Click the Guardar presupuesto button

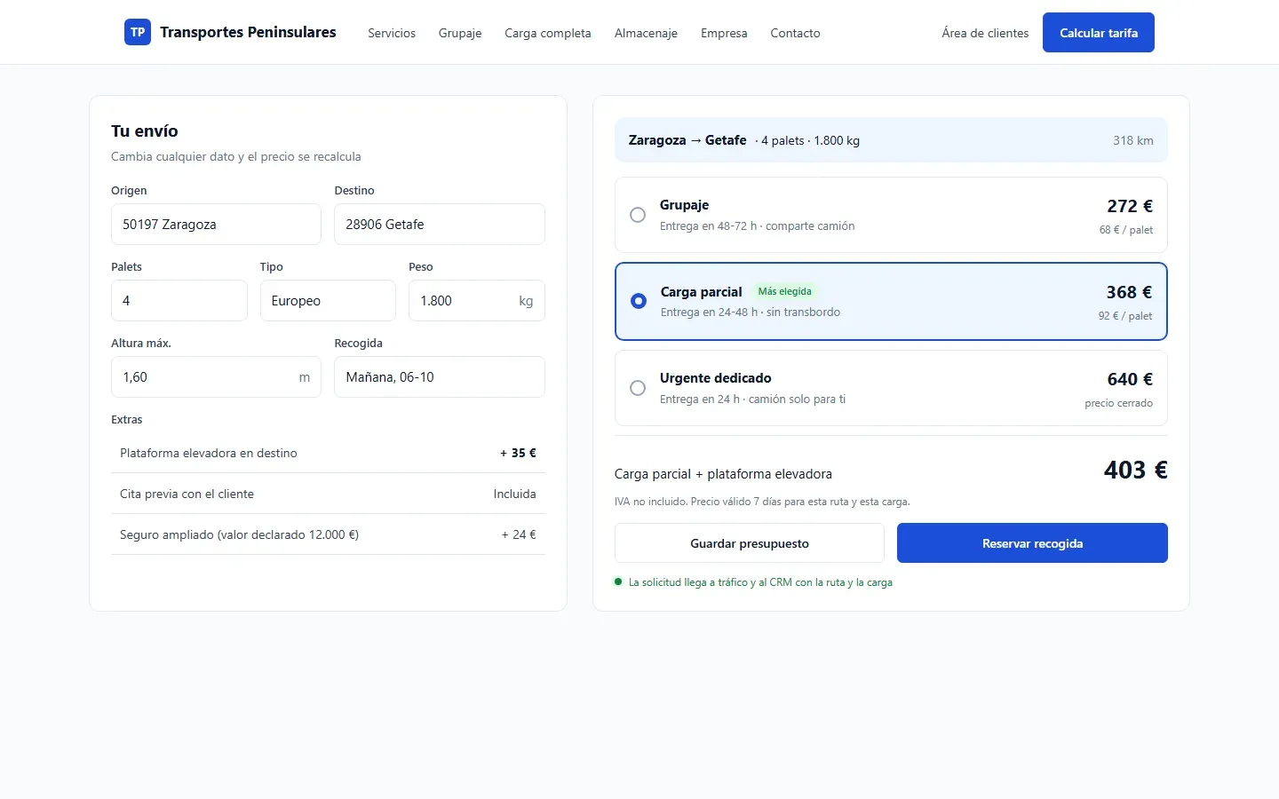[x=750, y=543]
